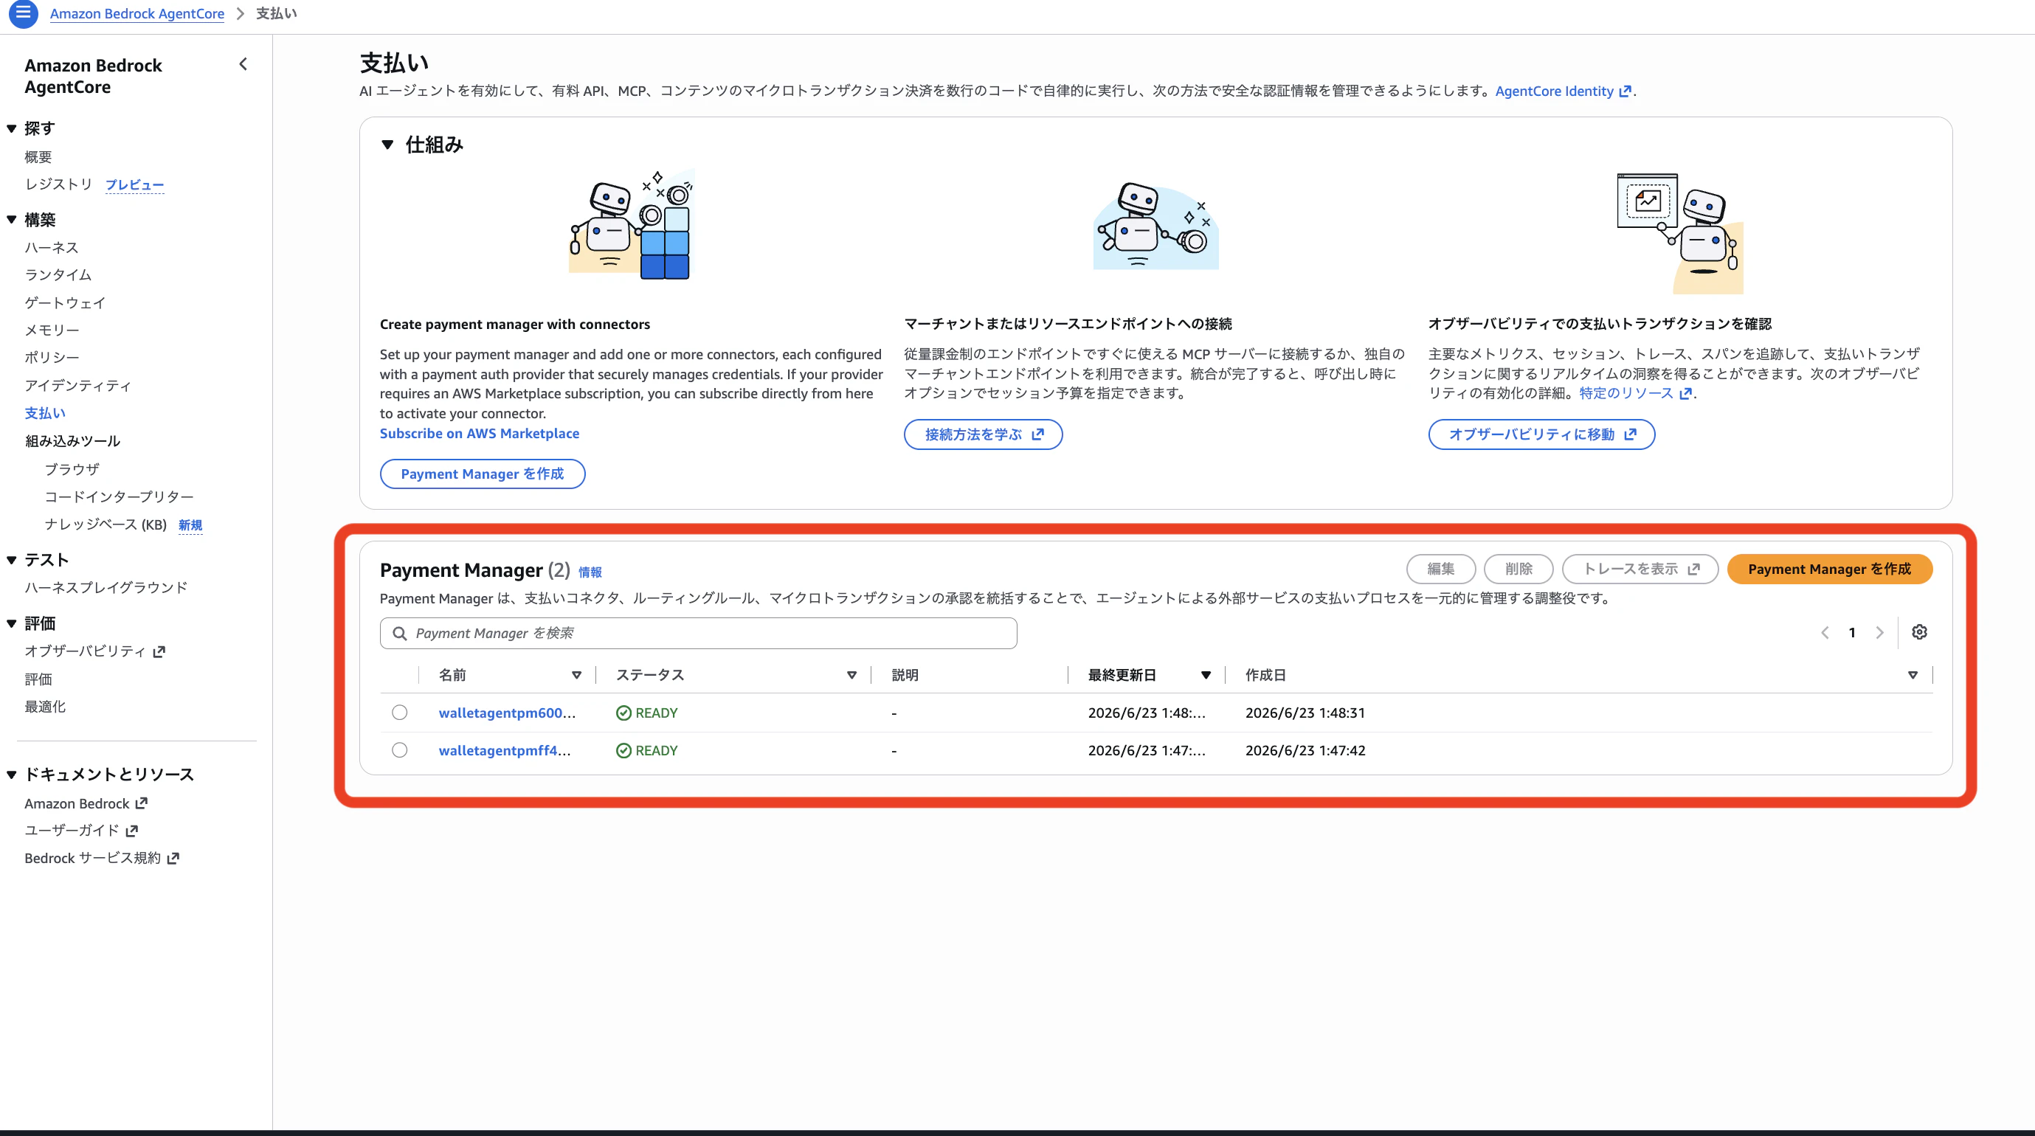Open Bedrock サービス規約 link
Screen dimensions: 2035x1136
point(102,858)
